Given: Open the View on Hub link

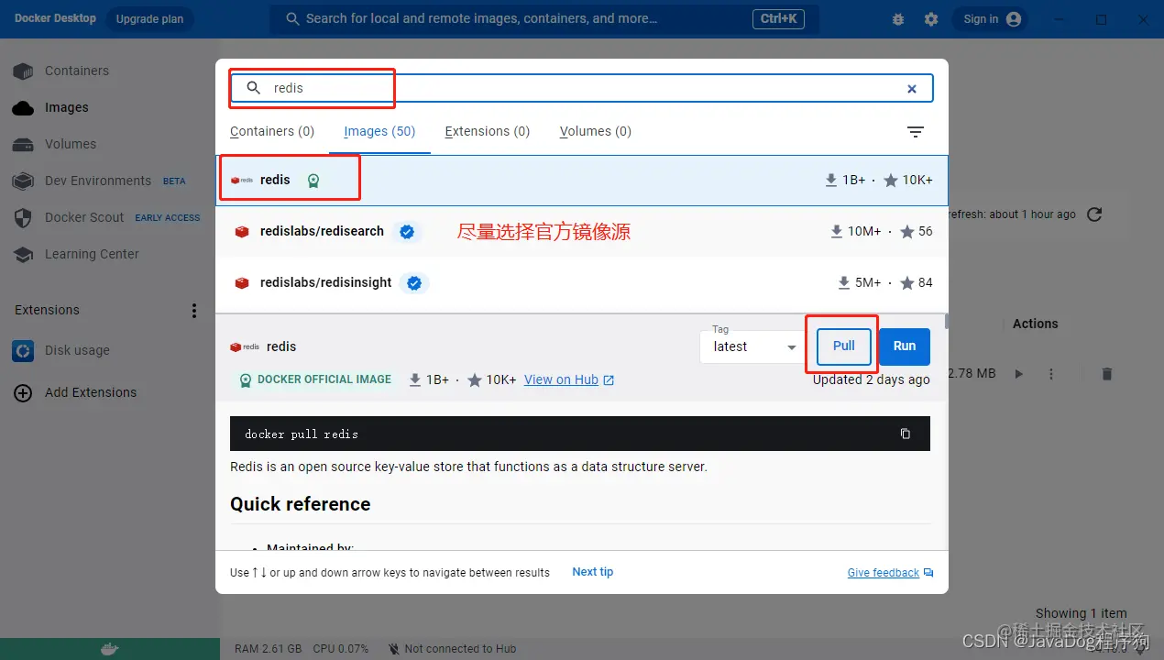Looking at the screenshot, I should (x=568, y=379).
